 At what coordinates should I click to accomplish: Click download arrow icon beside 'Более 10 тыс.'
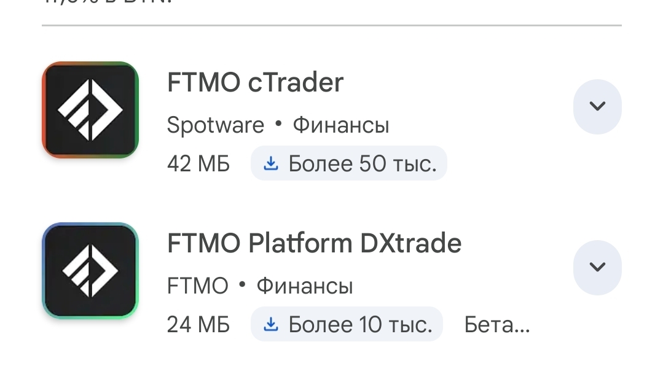point(271,325)
